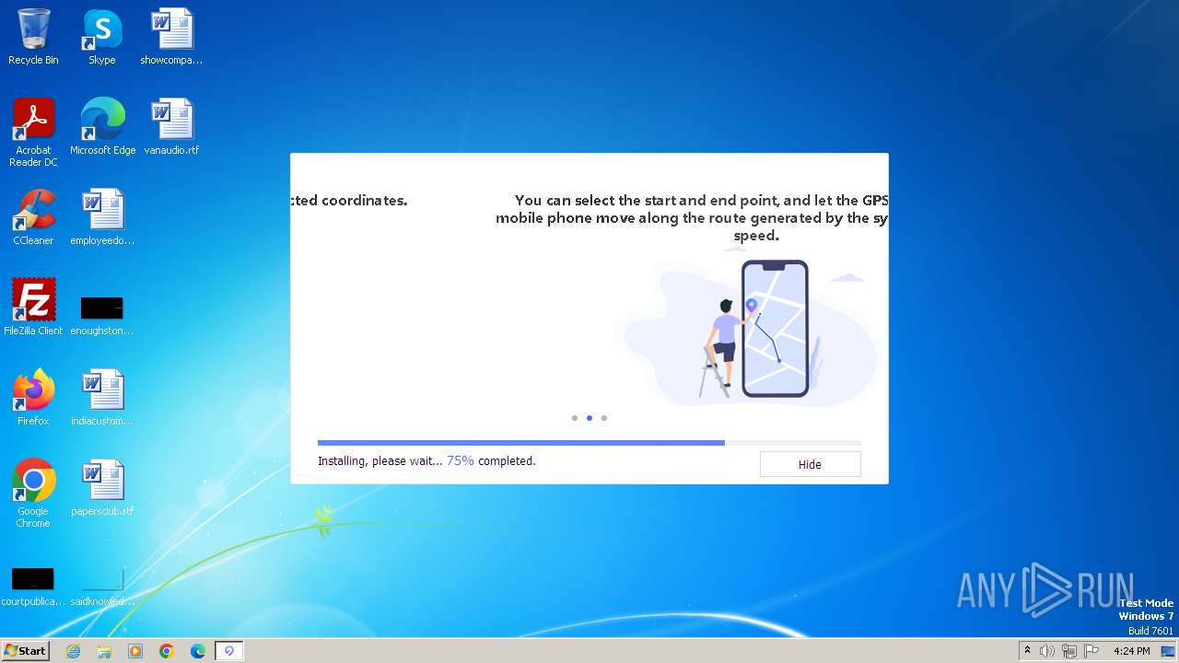This screenshot has width=1179, height=663.
Task: Open Chrome from the taskbar
Action: 167,651
